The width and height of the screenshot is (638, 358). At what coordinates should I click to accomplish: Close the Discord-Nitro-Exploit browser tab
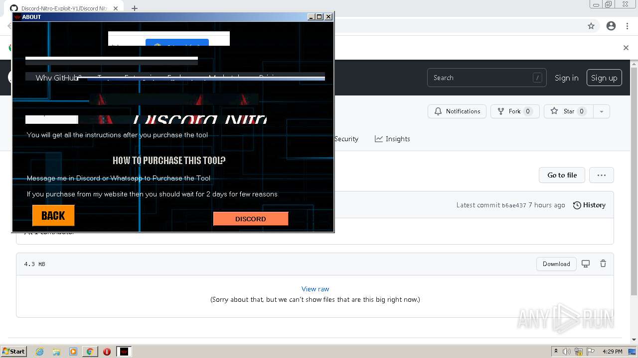click(117, 8)
